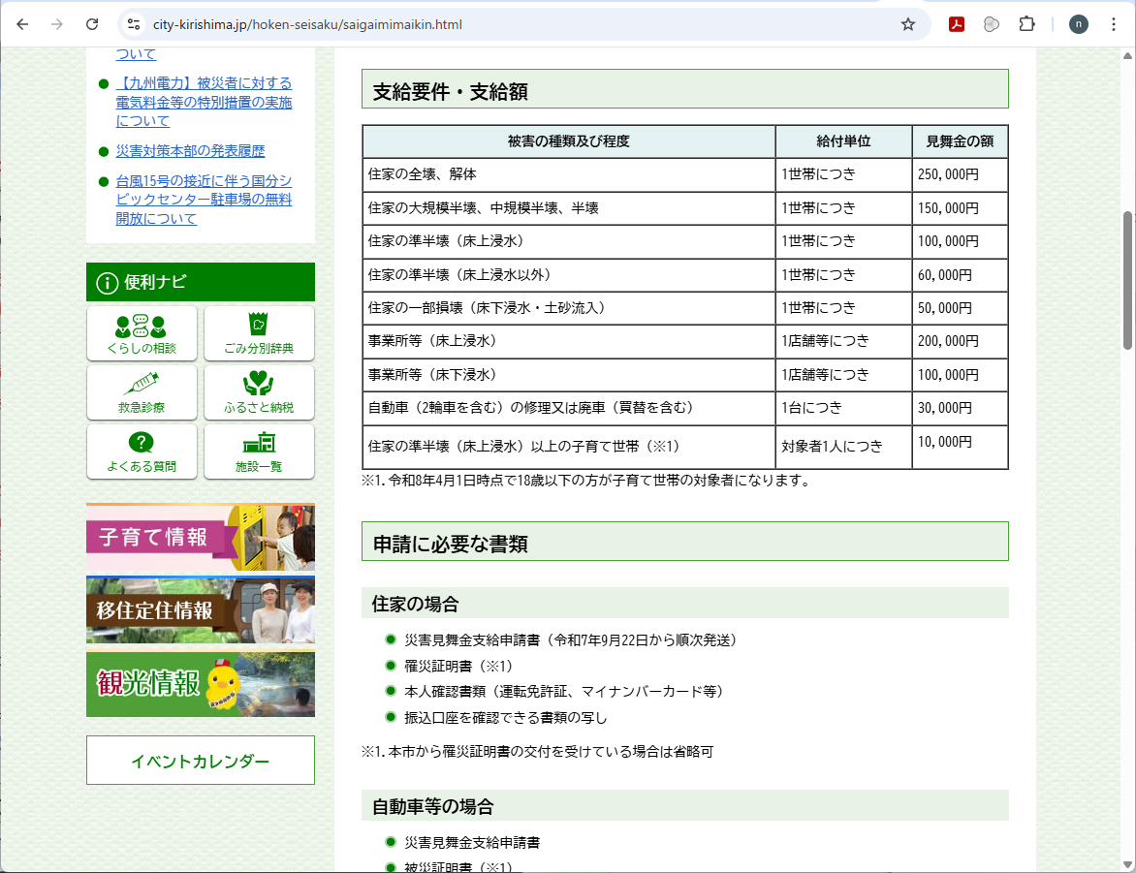1136x873 pixels.
Task: Open the browser Extensions puzzle icon
Action: 1026,24
